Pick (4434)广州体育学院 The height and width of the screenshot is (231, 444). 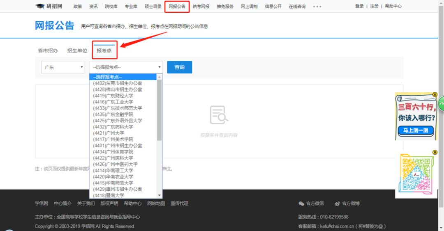coord(123,151)
